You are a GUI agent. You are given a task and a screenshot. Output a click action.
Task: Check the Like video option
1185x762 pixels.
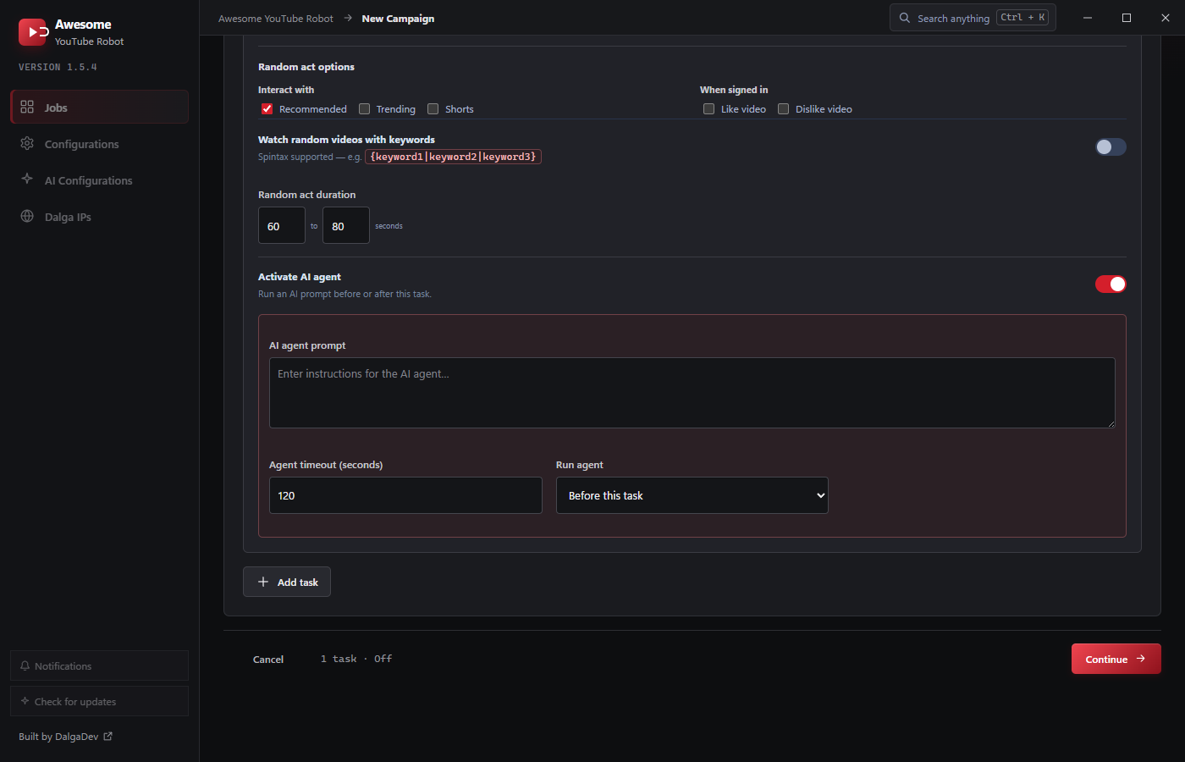[x=709, y=108]
